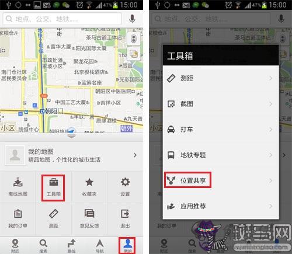Screen dimensions: 292x254
Task: Expand the 我的地图 chevron arrow
Action: (x=135, y=155)
